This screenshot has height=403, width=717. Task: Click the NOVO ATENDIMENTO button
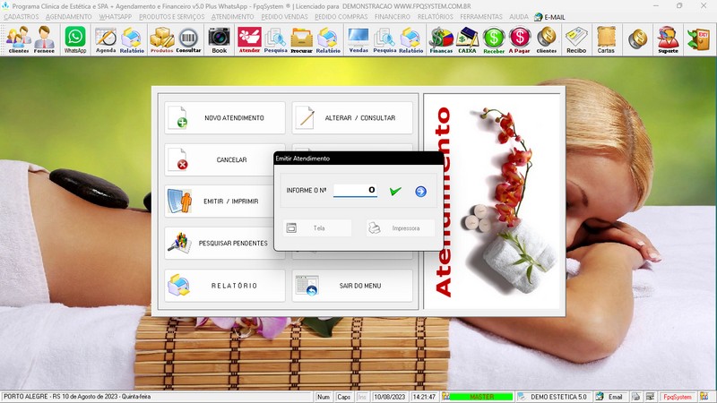pos(225,118)
